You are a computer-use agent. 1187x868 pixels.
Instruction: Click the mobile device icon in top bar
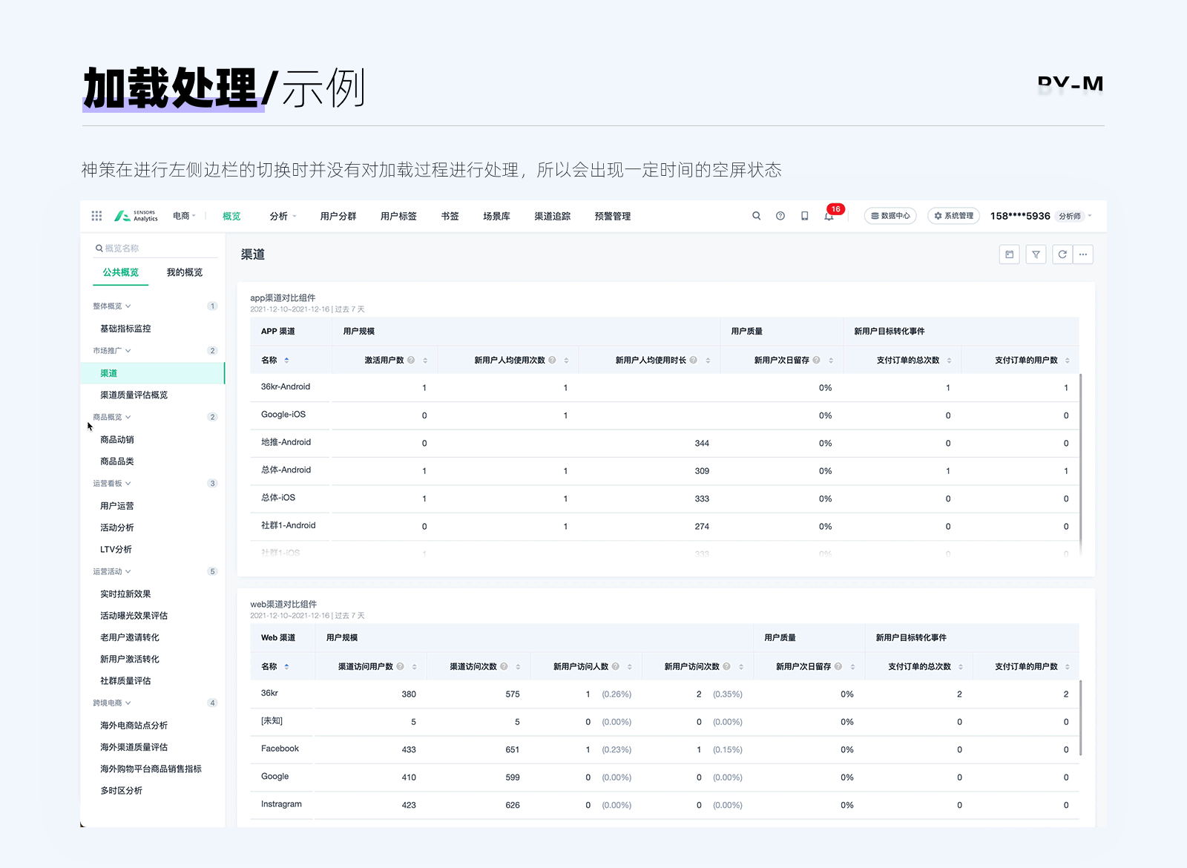click(805, 216)
